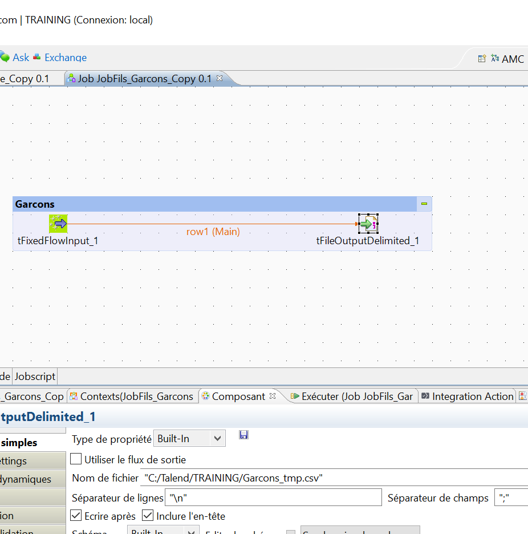Select the tFixedFlowInput_1 component icon
Screen dimensions: 528x534
point(58,223)
